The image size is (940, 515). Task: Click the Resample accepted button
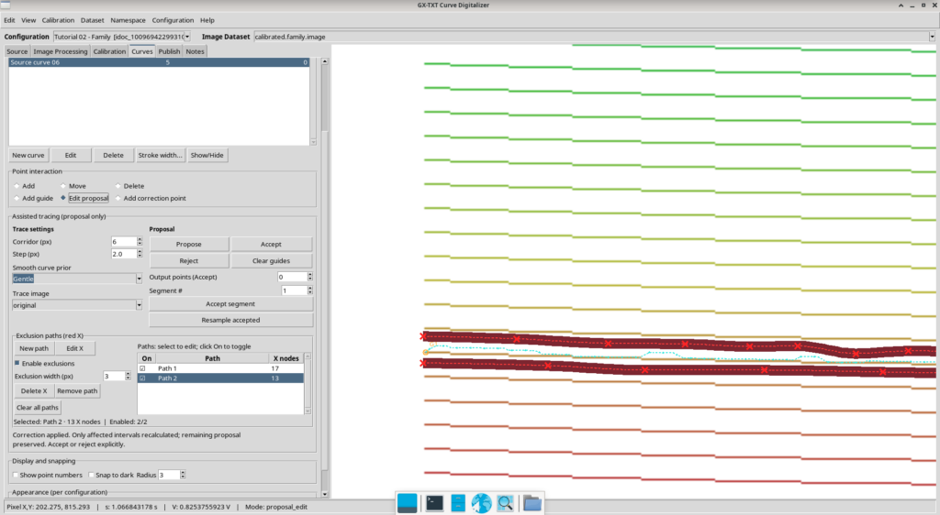coord(230,320)
